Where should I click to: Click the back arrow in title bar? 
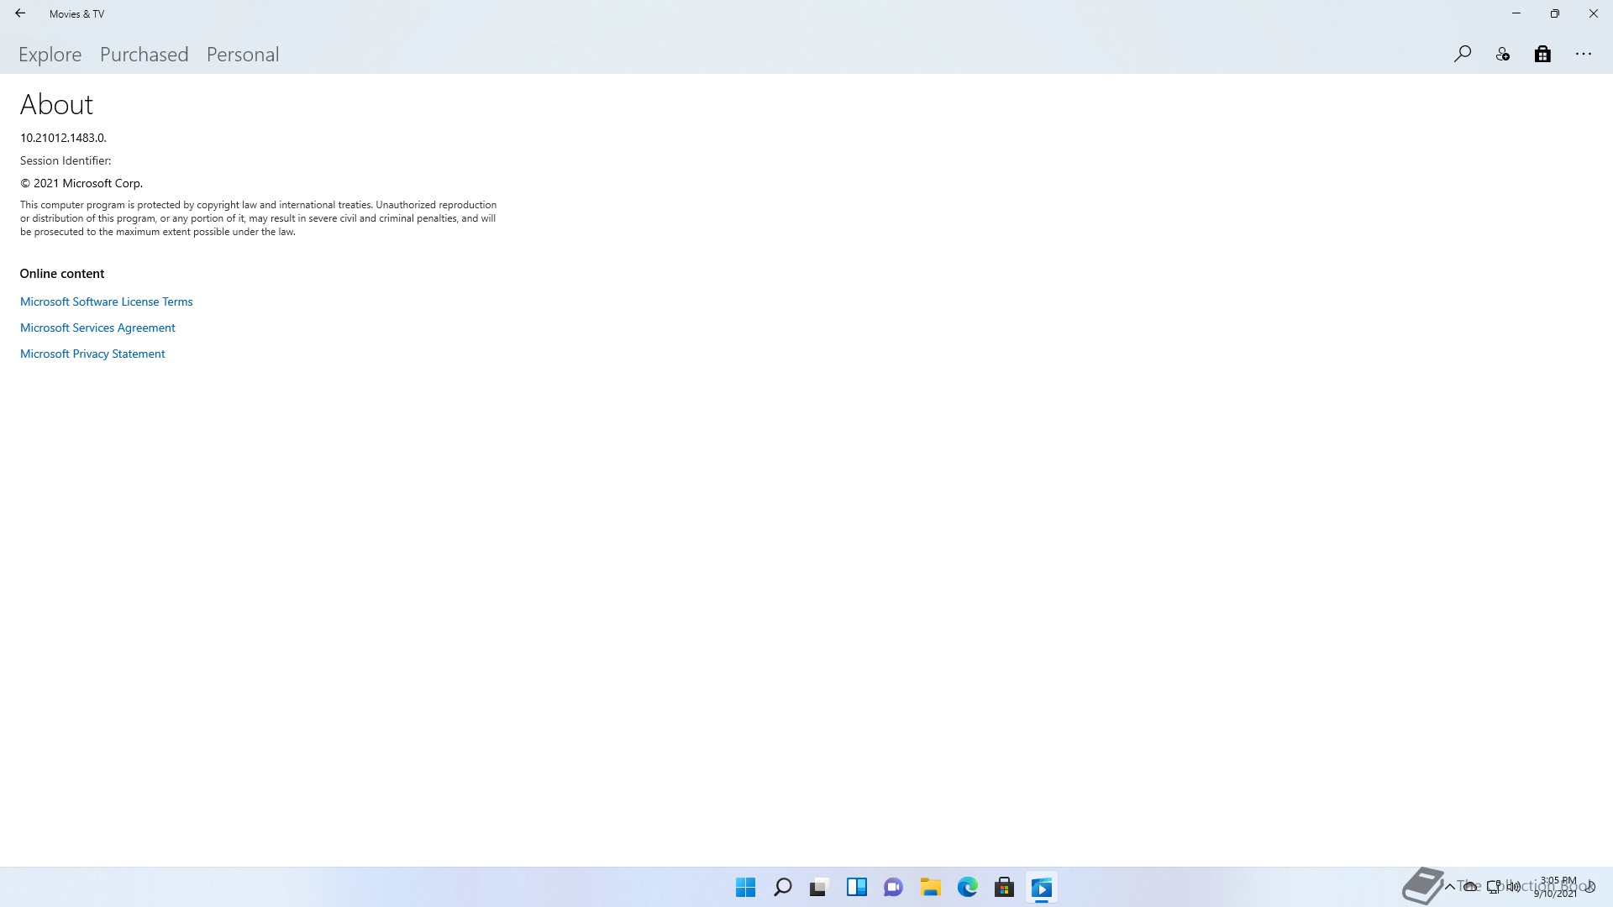pos(20,13)
